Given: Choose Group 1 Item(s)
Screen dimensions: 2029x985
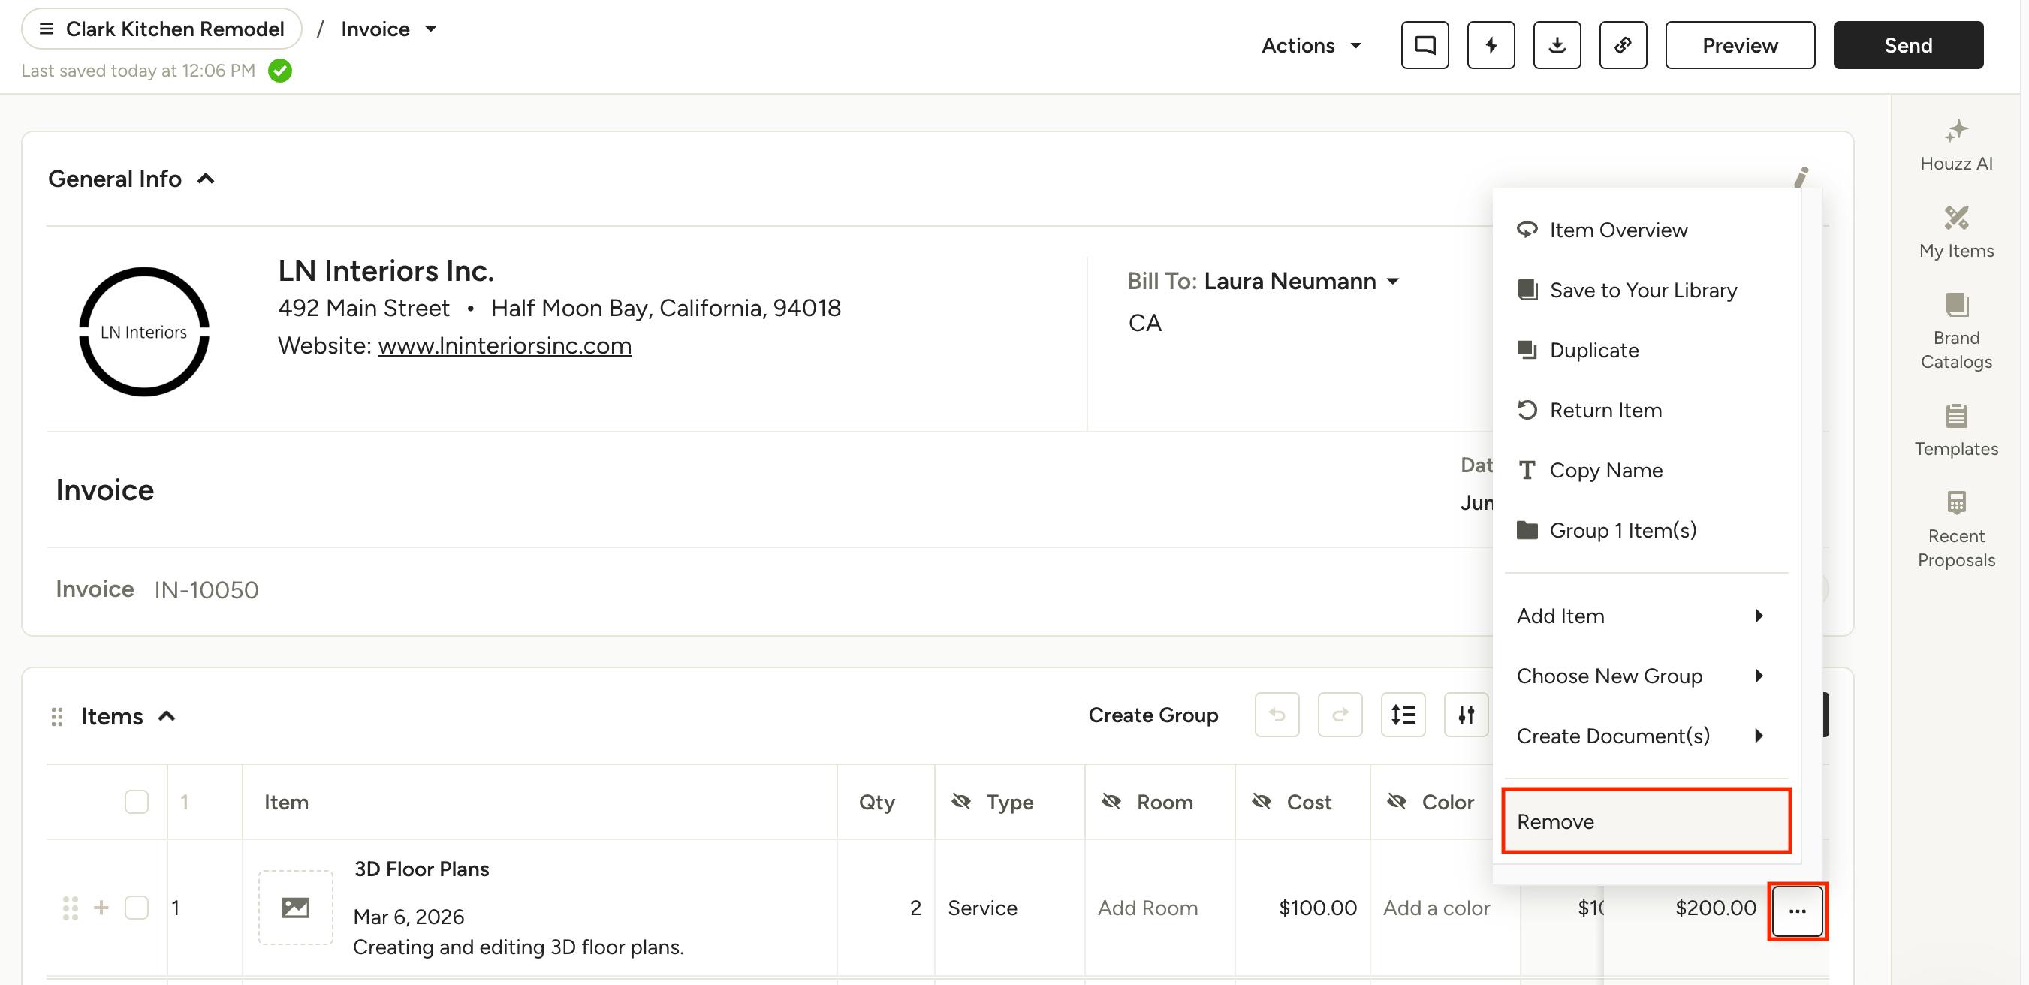Looking at the screenshot, I should (1645, 530).
